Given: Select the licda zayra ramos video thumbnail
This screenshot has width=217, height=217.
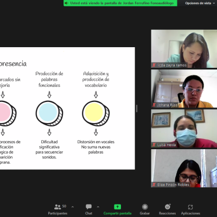Looking at the screenshot, I should pyautogui.click(x=184, y=49).
